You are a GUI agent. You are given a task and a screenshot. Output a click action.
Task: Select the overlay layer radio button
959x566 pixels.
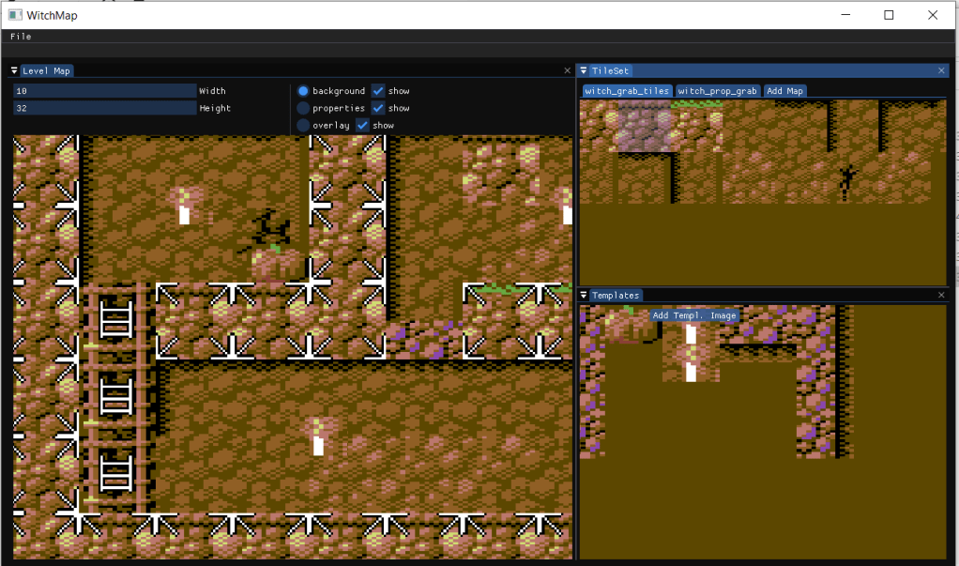(303, 125)
